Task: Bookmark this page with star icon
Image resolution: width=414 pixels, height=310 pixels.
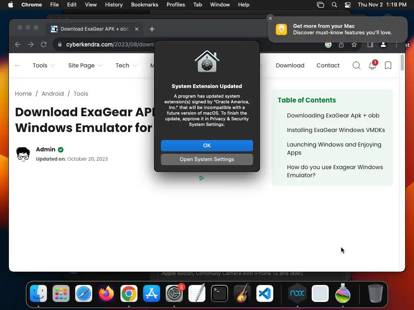Action: [x=354, y=44]
